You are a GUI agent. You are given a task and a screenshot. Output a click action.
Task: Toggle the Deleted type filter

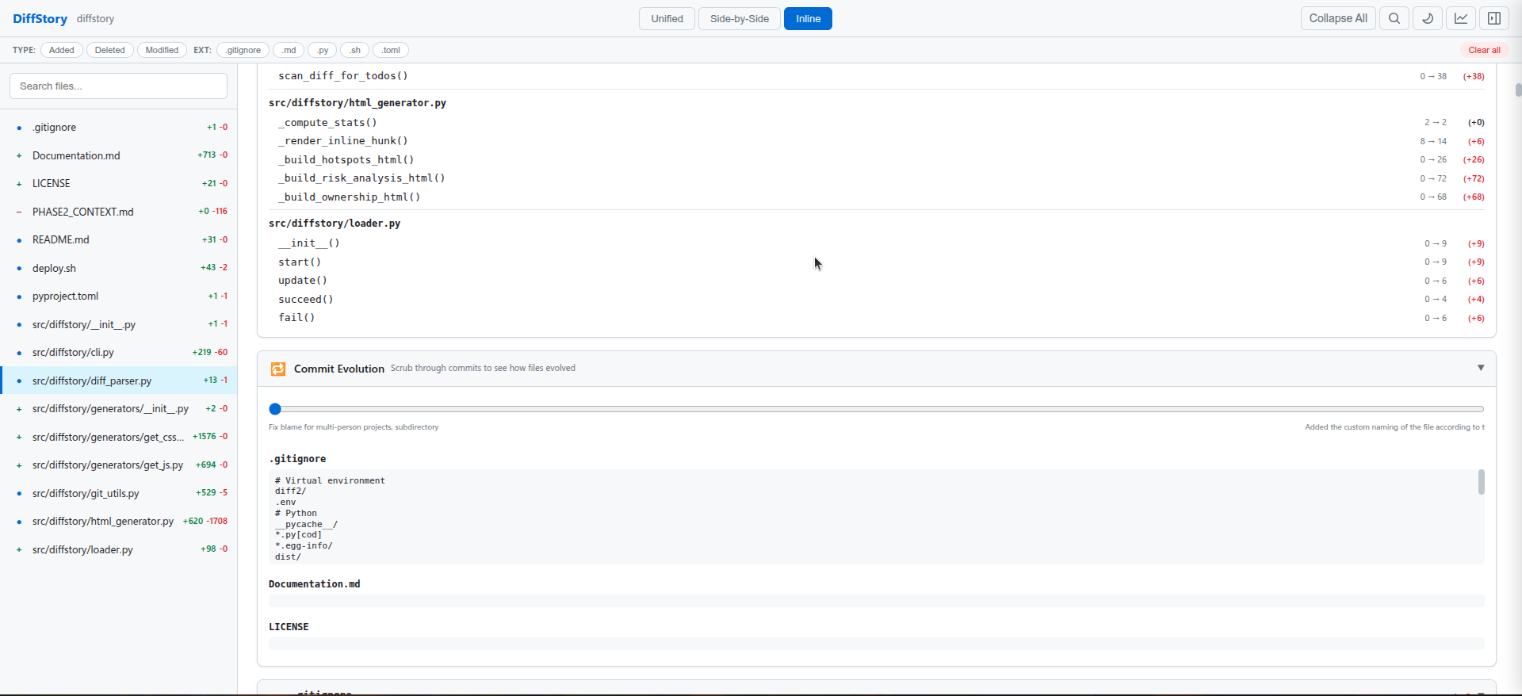110,50
